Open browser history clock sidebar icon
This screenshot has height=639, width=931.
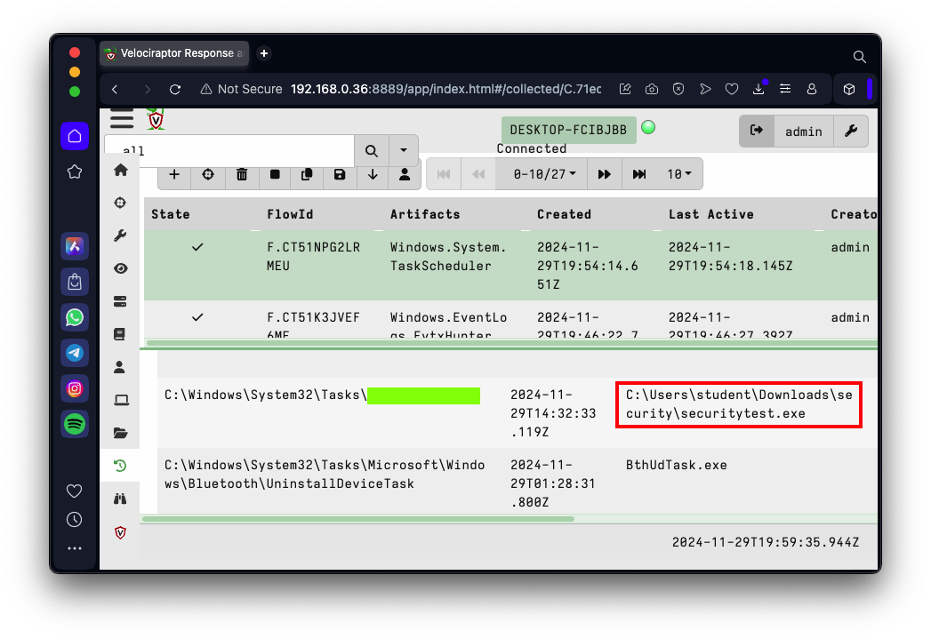click(74, 520)
